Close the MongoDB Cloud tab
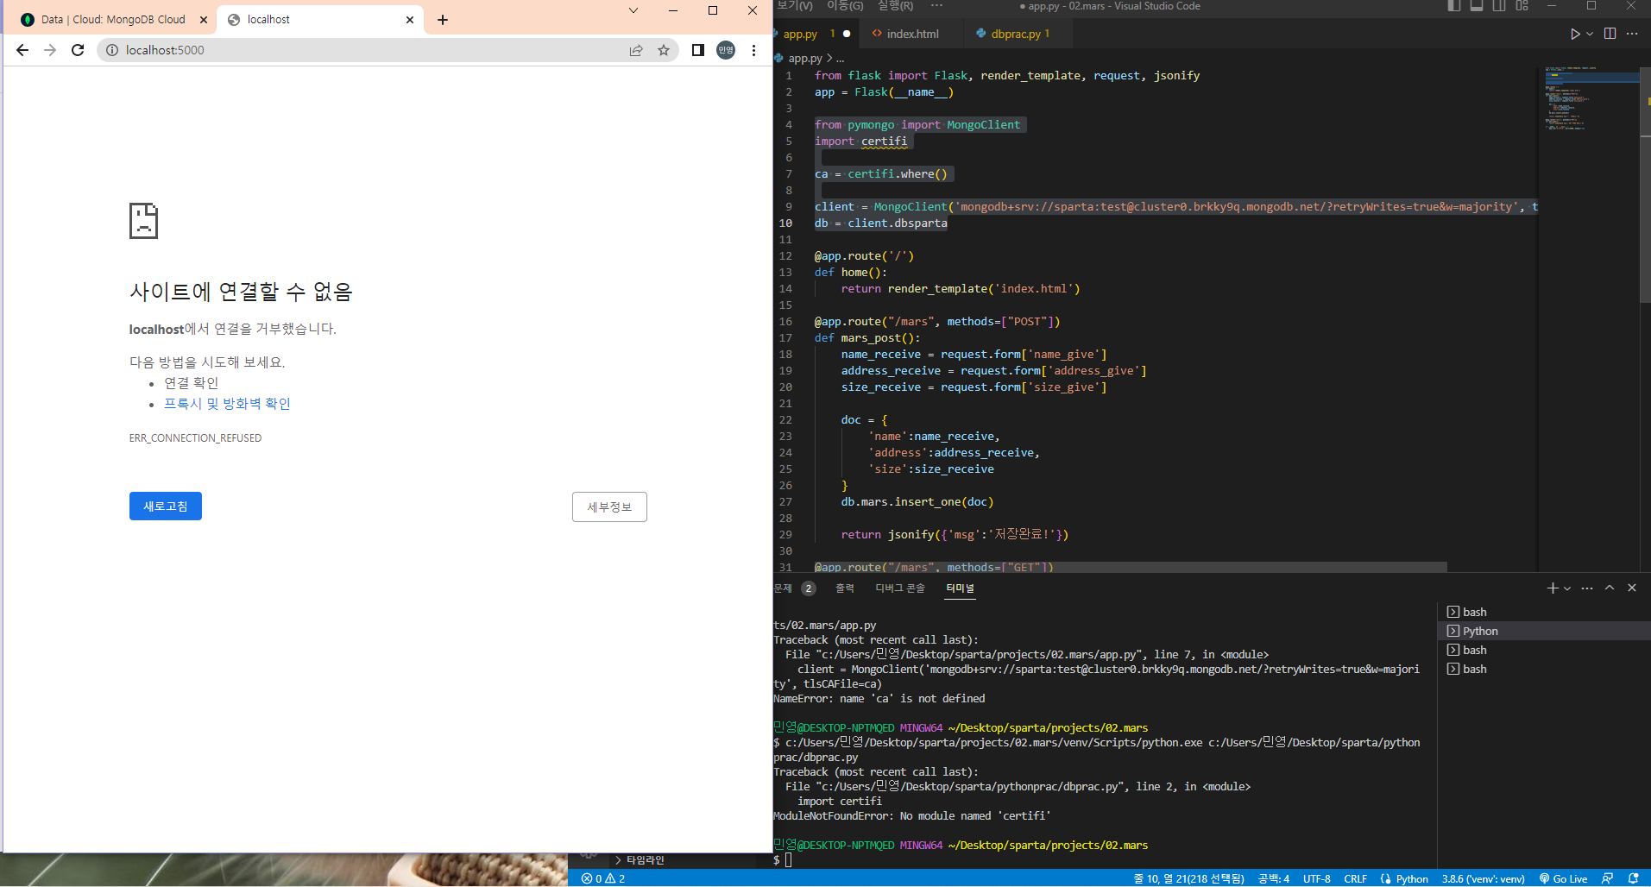 point(204,20)
